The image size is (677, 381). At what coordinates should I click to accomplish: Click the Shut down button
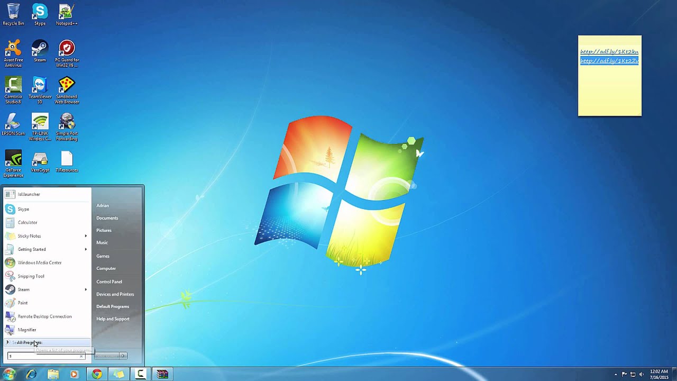(107, 356)
